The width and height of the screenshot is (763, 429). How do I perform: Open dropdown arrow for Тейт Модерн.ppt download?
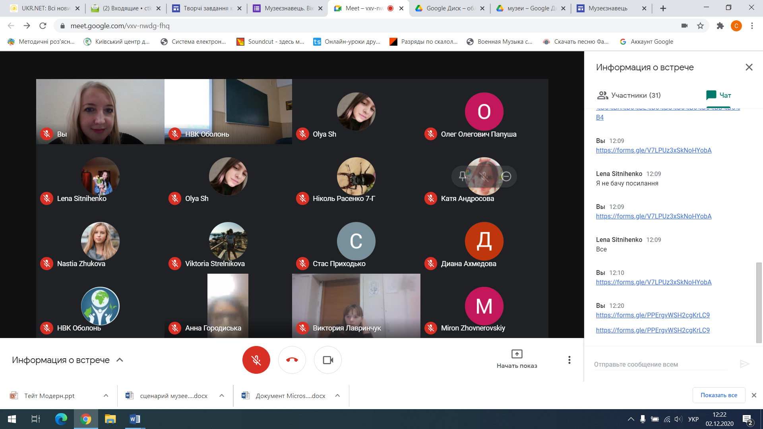click(x=106, y=396)
